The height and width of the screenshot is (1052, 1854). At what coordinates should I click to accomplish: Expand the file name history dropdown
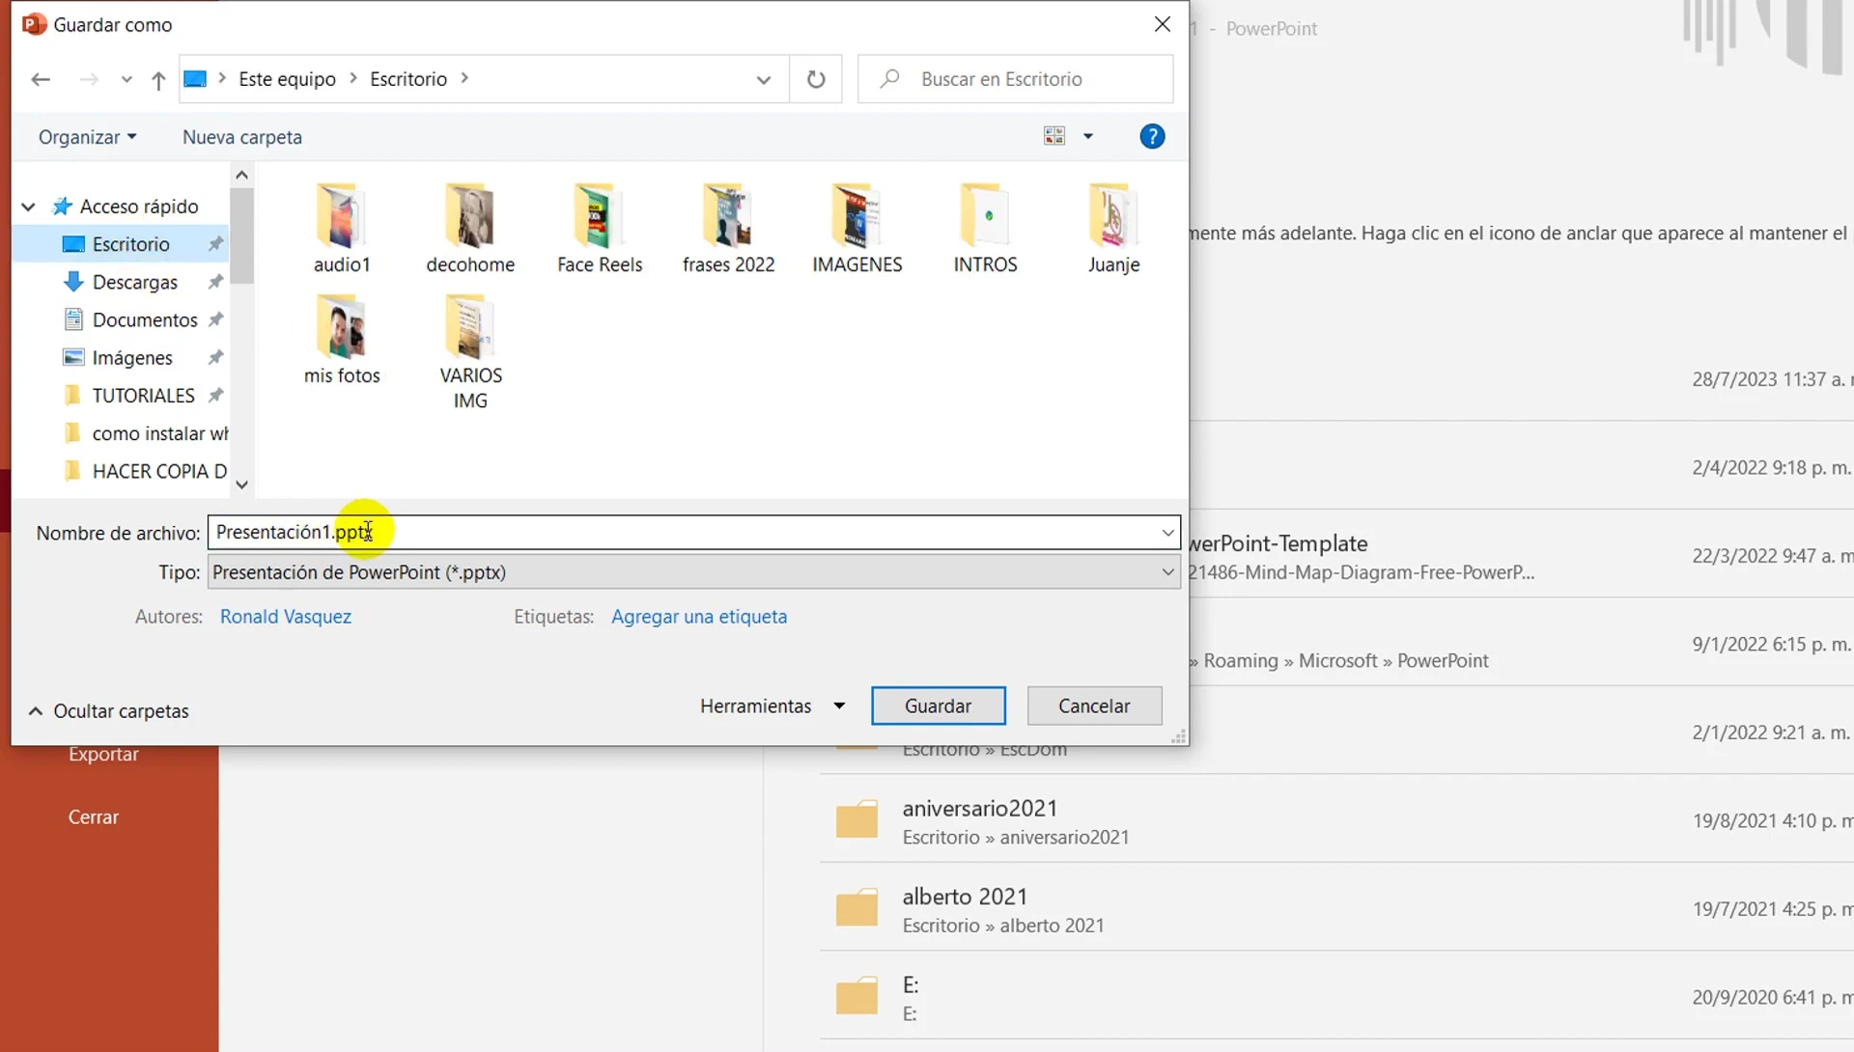click(1168, 533)
